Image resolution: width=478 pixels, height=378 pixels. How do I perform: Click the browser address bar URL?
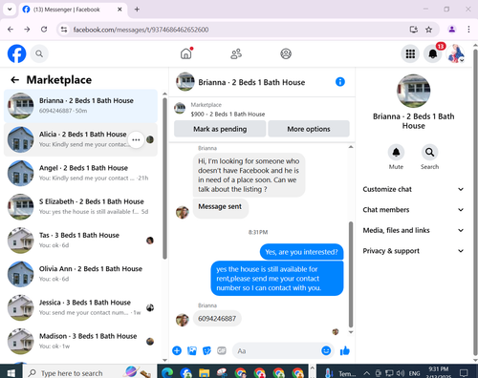click(141, 30)
